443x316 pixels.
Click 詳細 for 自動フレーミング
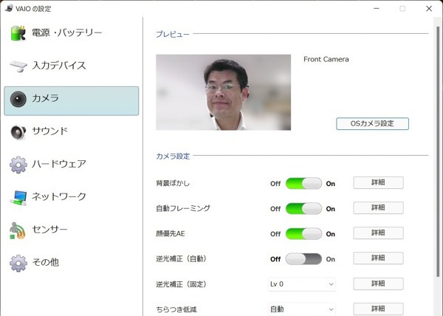[378, 208]
